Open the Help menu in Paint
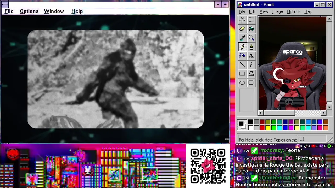The image size is (335, 188). tap(308, 11)
